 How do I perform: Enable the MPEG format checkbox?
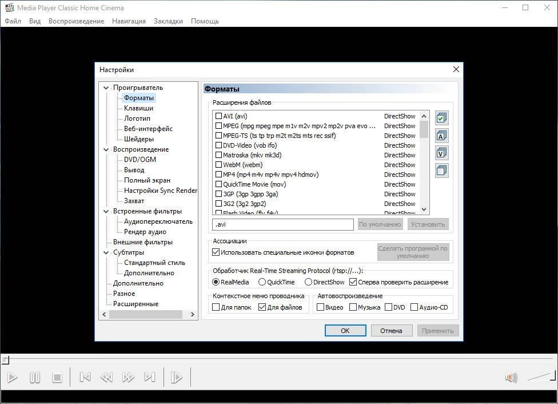pyautogui.click(x=218, y=125)
